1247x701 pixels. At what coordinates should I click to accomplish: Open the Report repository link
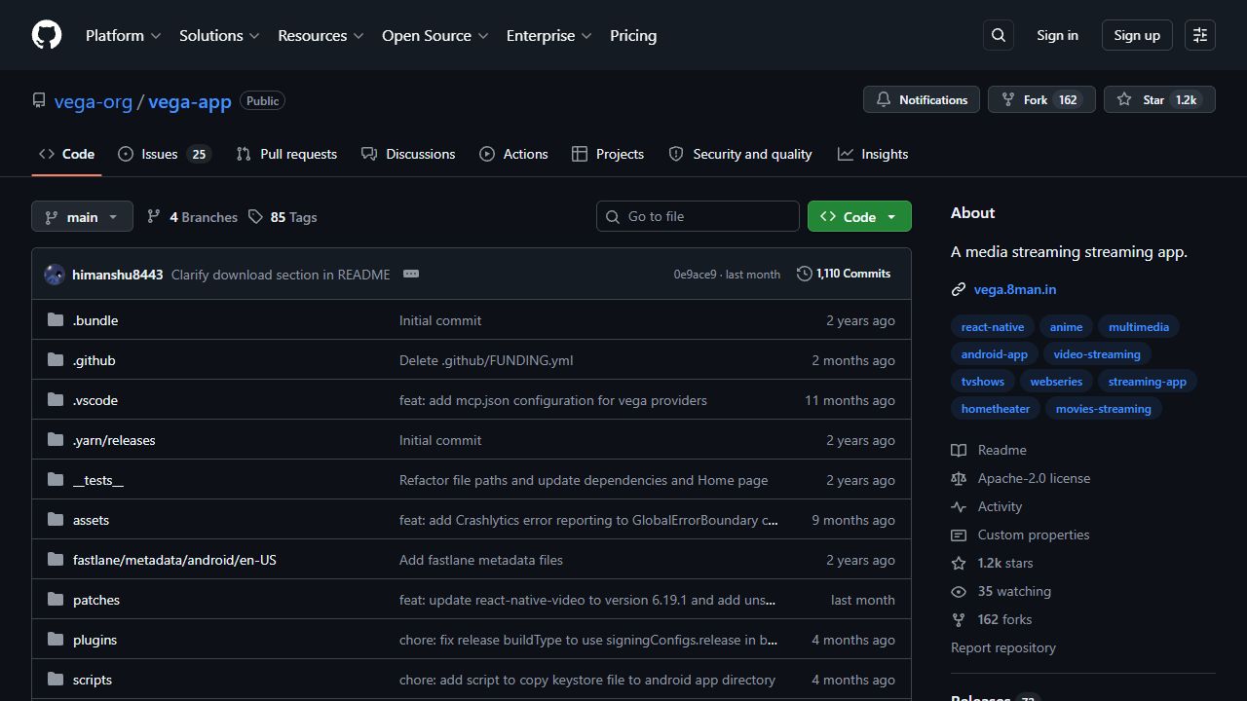point(1003,647)
